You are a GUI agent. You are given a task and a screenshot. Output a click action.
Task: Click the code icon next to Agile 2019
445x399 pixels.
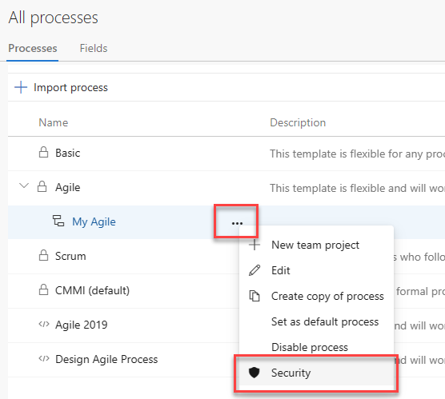click(x=44, y=324)
